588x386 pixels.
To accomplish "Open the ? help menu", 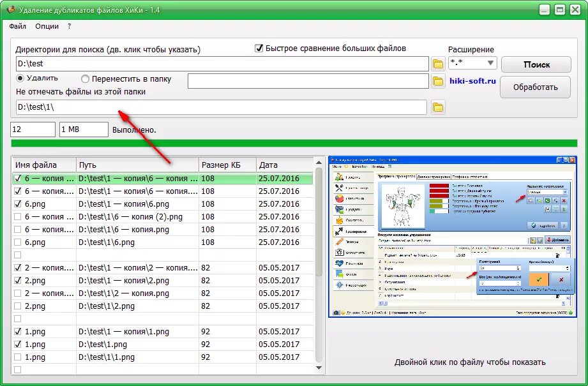I will click(x=70, y=26).
